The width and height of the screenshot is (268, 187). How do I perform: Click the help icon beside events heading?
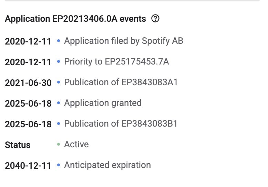[x=155, y=19]
